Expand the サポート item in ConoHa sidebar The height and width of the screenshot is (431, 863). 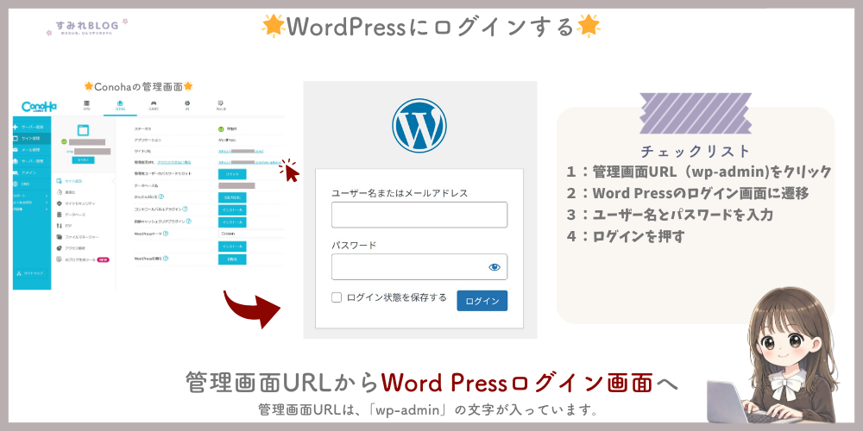click(x=32, y=196)
